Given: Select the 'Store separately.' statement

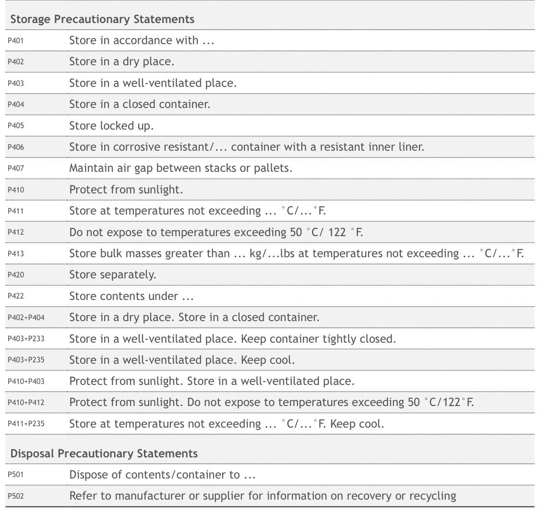Looking at the screenshot, I should (x=112, y=275).
